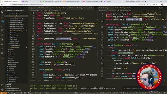Open the browser extensions puzzle icon

tap(154, 5)
